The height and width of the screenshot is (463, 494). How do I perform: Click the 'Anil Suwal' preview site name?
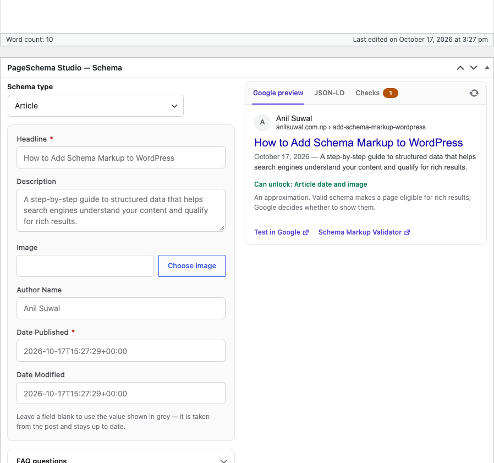(294, 118)
